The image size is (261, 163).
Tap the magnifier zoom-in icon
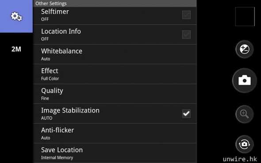pyautogui.click(x=245, y=114)
